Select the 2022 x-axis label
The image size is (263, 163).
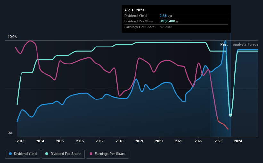[x=199, y=141]
